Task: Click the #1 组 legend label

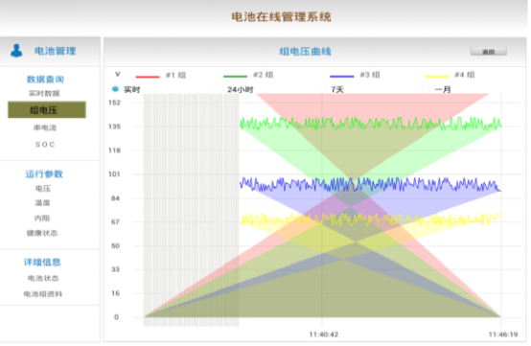Action: pyautogui.click(x=175, y=75)
